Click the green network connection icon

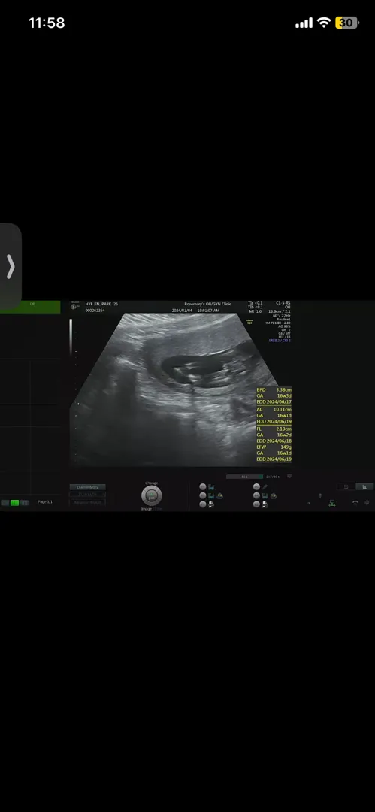tap(332, 503)
